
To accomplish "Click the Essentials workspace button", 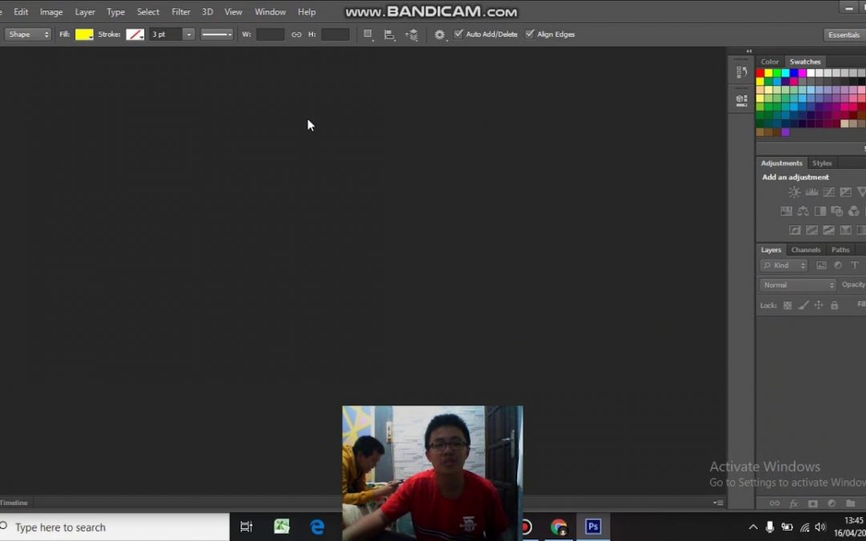I will 844,35.
